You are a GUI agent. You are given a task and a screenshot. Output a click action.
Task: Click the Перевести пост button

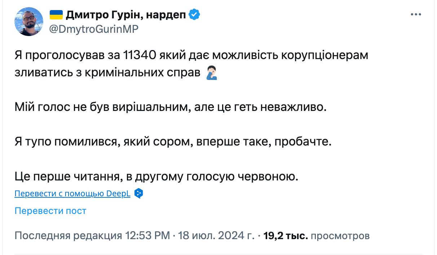50,211
